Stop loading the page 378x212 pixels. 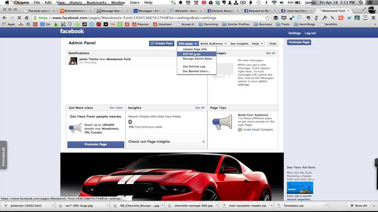19,18
